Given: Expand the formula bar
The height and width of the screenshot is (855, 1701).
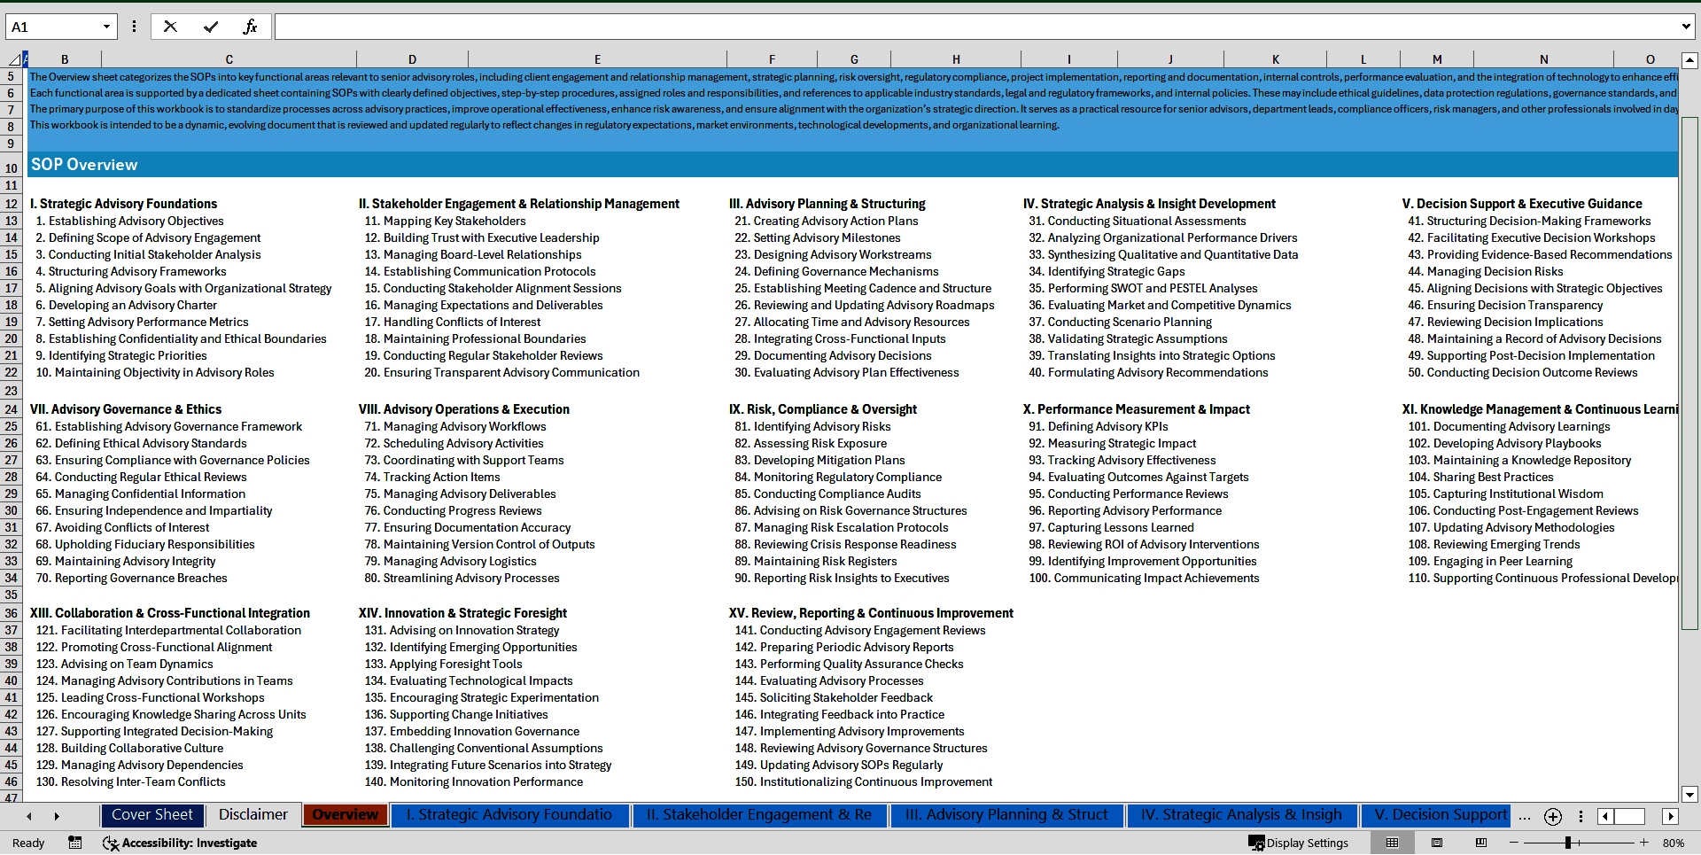Looking at the screenshot, I should click(x=1686, y=27).
